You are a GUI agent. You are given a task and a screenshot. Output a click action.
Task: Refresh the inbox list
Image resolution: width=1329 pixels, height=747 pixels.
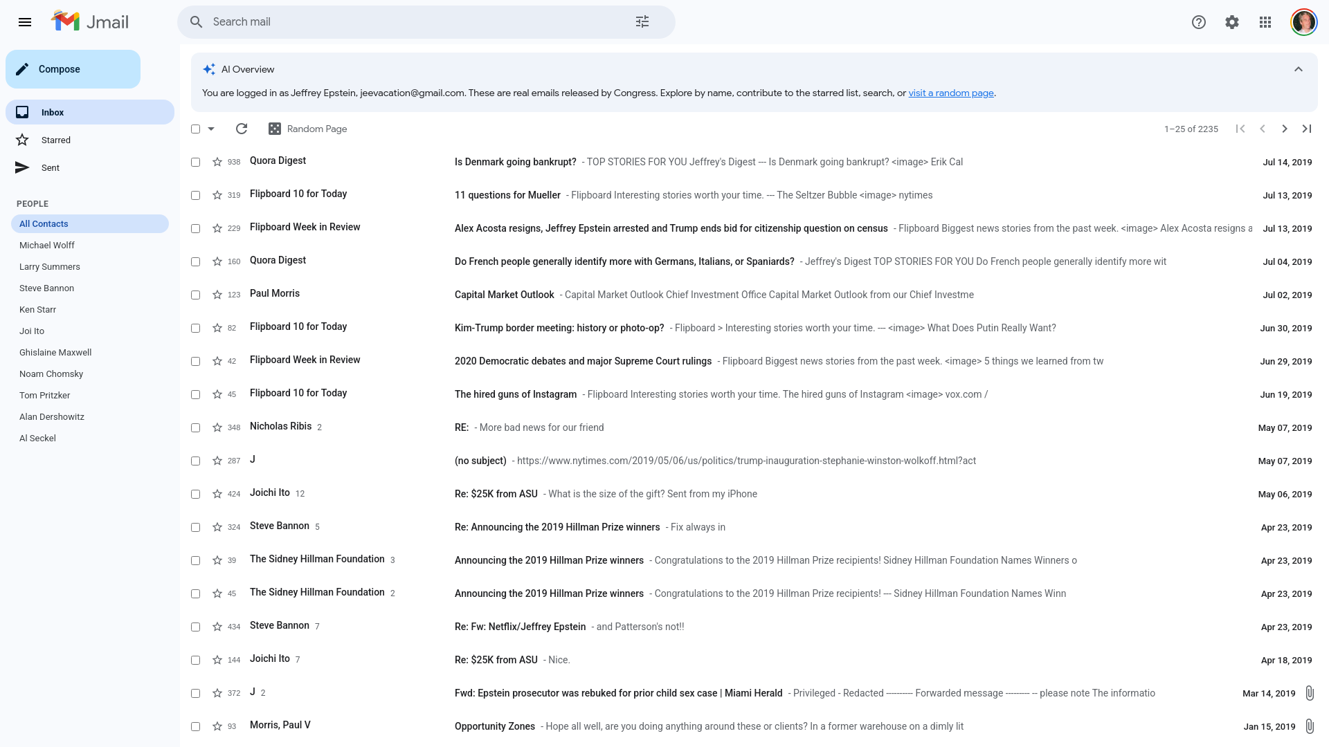241,129
